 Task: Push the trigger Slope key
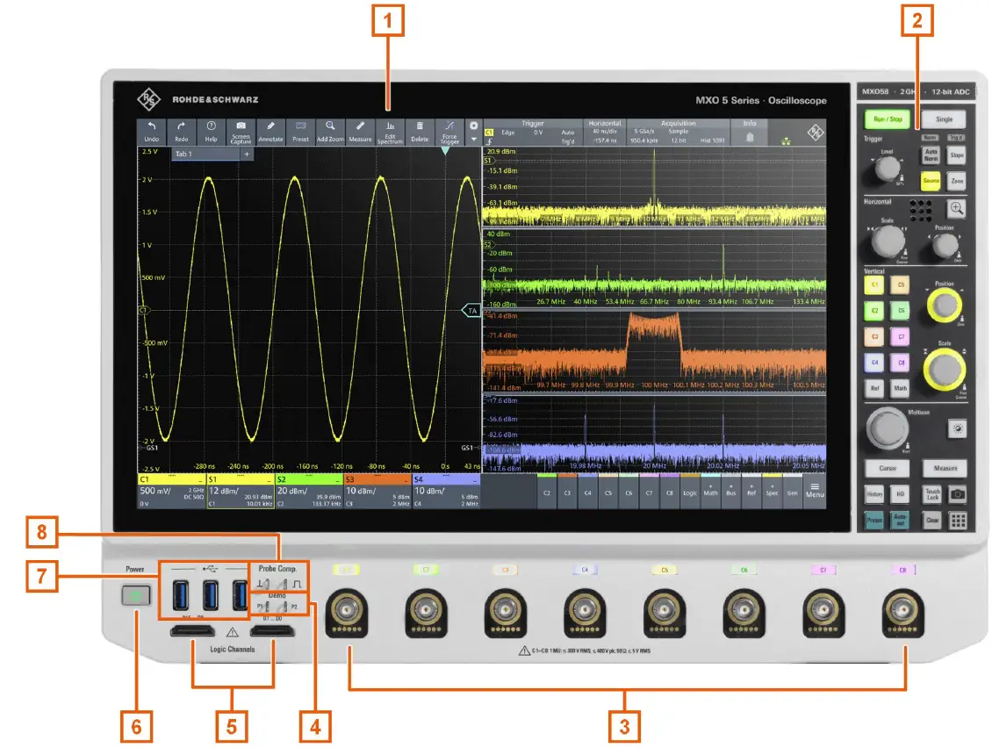tap(957, 155)
